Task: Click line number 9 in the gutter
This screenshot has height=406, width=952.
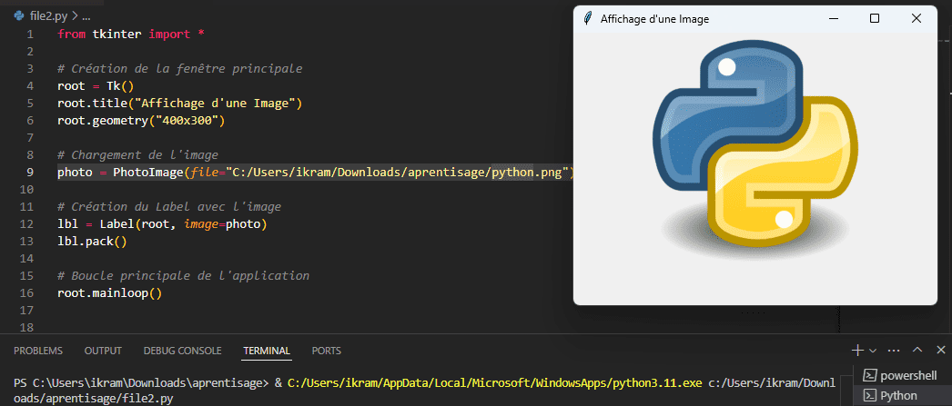Action: click(30, 173)
